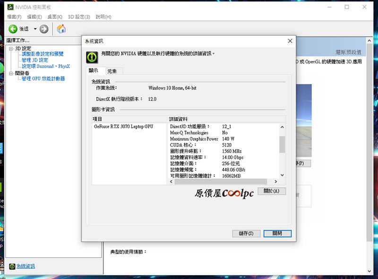The image size is (378, 279).
Task: Click the detail list scroll up arrow
Action: (x=282, y=127)
